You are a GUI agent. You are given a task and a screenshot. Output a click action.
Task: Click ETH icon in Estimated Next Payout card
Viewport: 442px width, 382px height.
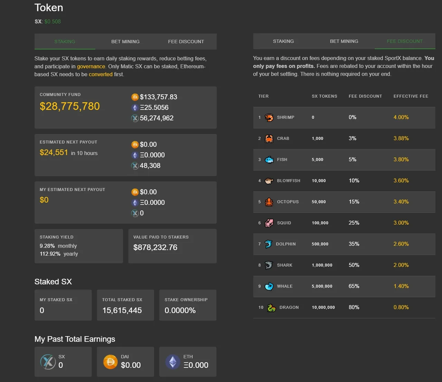click(135, 155)
